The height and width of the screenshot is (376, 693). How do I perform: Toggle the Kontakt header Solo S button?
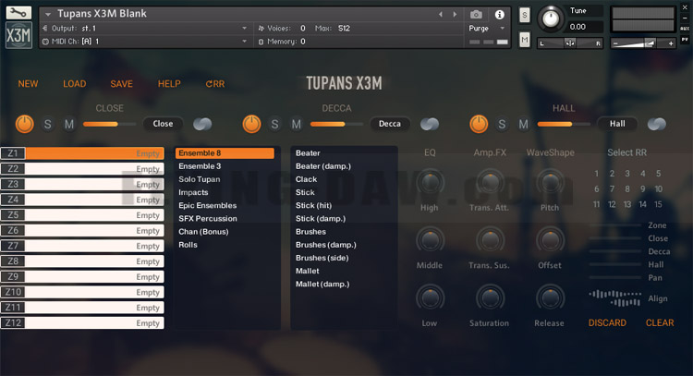(x=525, y=16)
